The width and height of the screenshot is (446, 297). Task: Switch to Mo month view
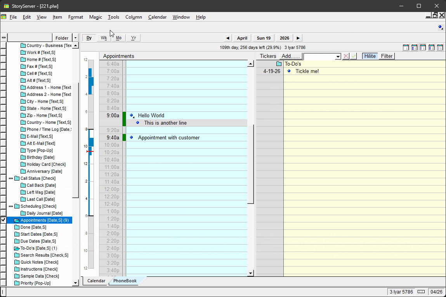119,38
